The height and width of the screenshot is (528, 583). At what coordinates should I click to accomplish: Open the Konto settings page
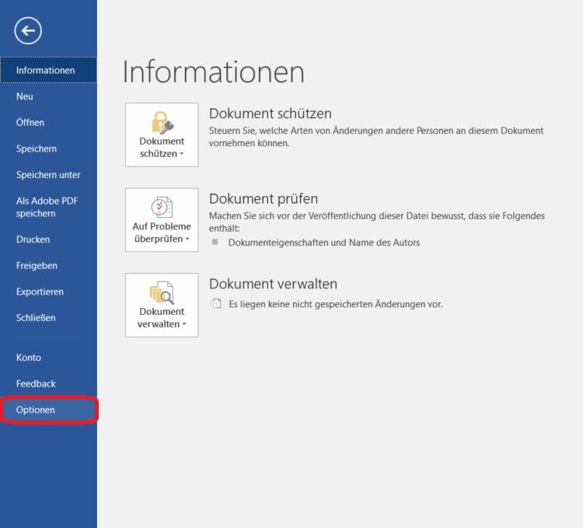29,358
